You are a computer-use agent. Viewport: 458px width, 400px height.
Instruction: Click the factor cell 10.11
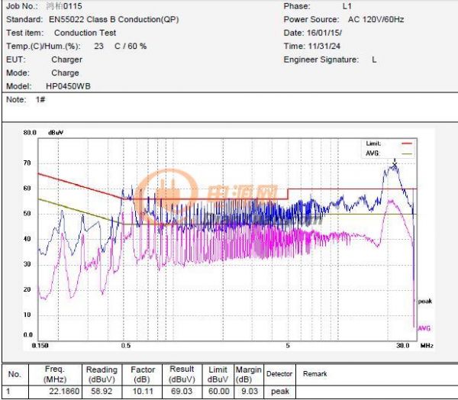143,392
